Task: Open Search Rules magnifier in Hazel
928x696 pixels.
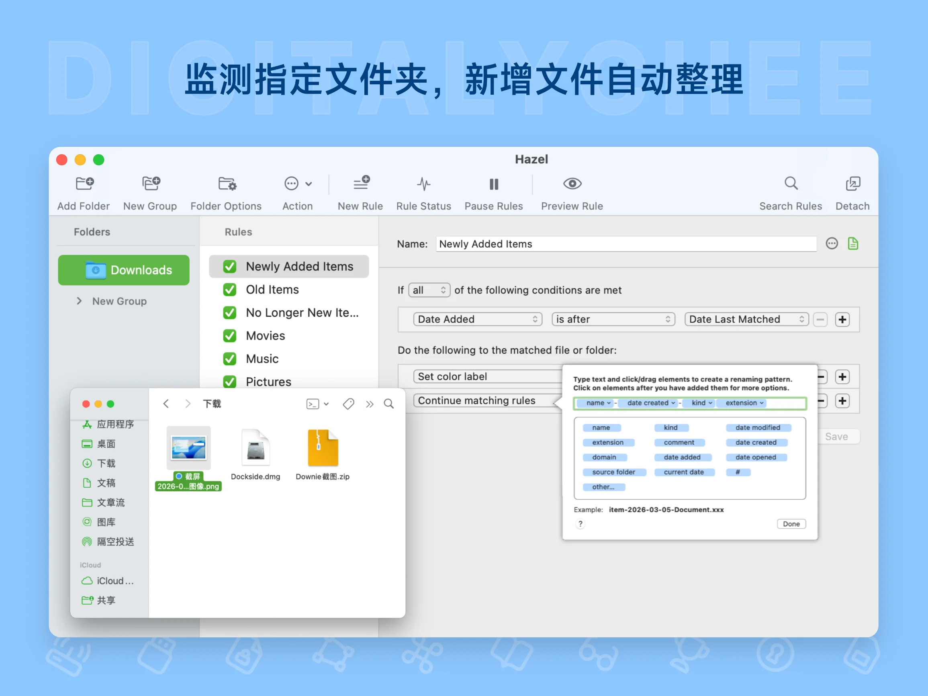Action: (x=791, y=184)
